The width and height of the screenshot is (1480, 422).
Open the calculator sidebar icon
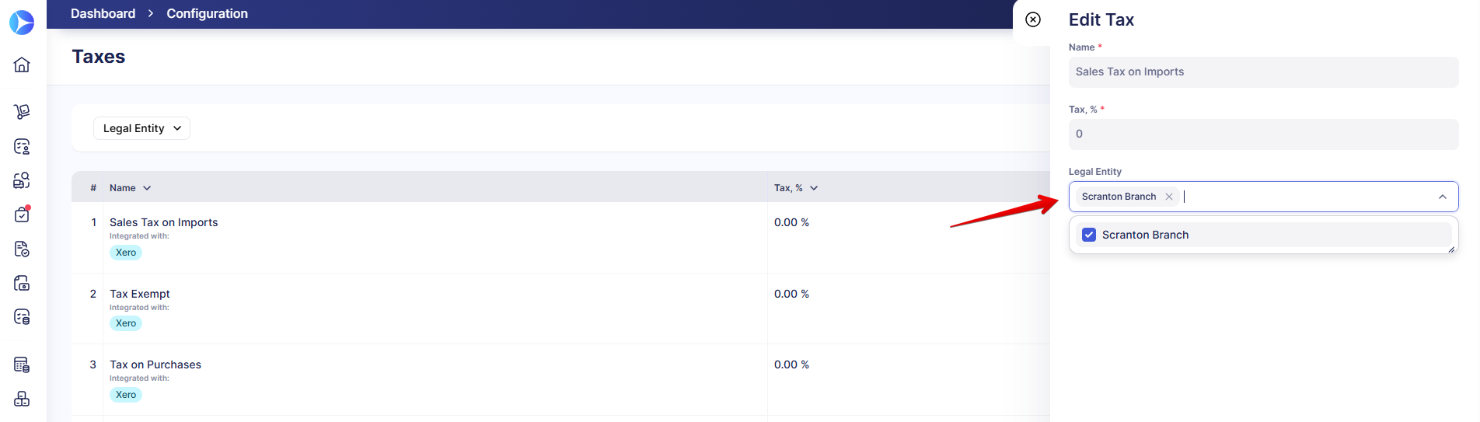22,364
